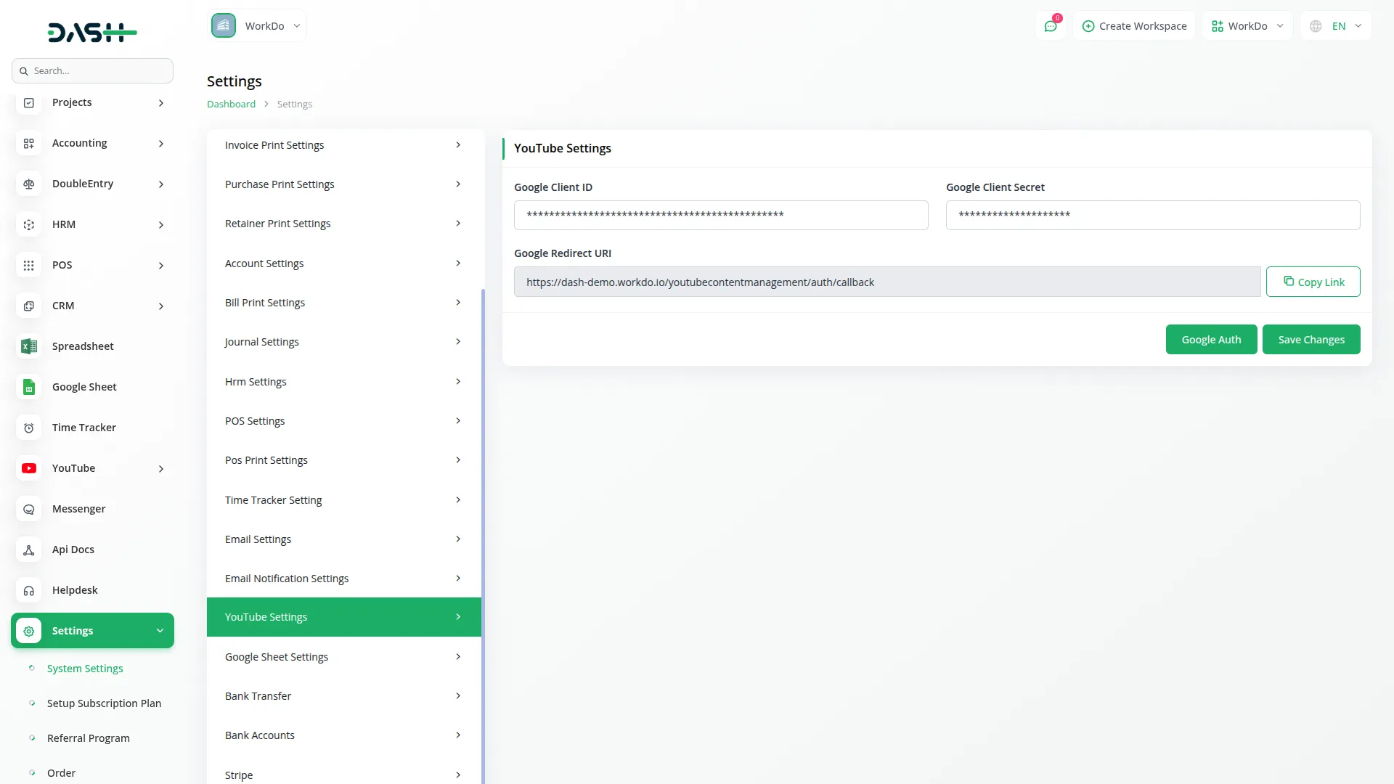Viewport: 1394px width, 784px height.
Task: Select the Messenger icon in sidebar
Action: (x=28, y=509)
